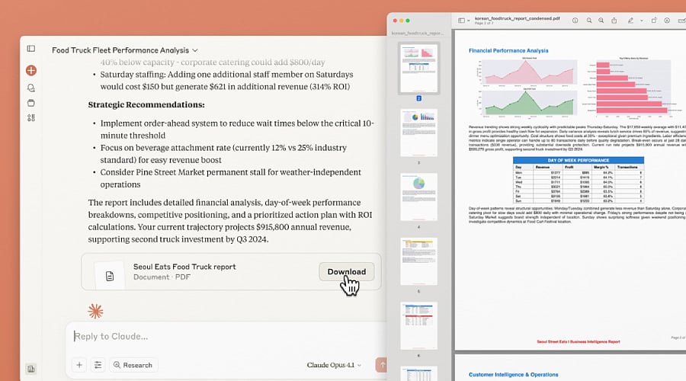Click the Download button
This screenshot has height=381, width=686.
coord(347,271)
